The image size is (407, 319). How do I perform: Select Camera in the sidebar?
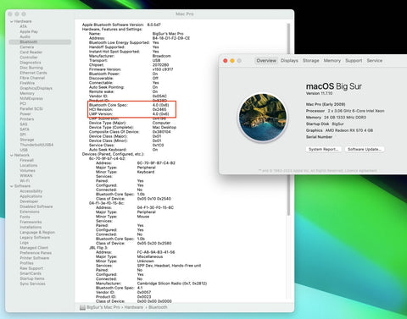pos(27,47)
